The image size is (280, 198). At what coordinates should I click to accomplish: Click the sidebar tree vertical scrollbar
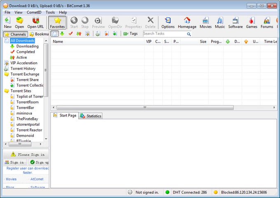pyautogui.click(x=46, y=70)
